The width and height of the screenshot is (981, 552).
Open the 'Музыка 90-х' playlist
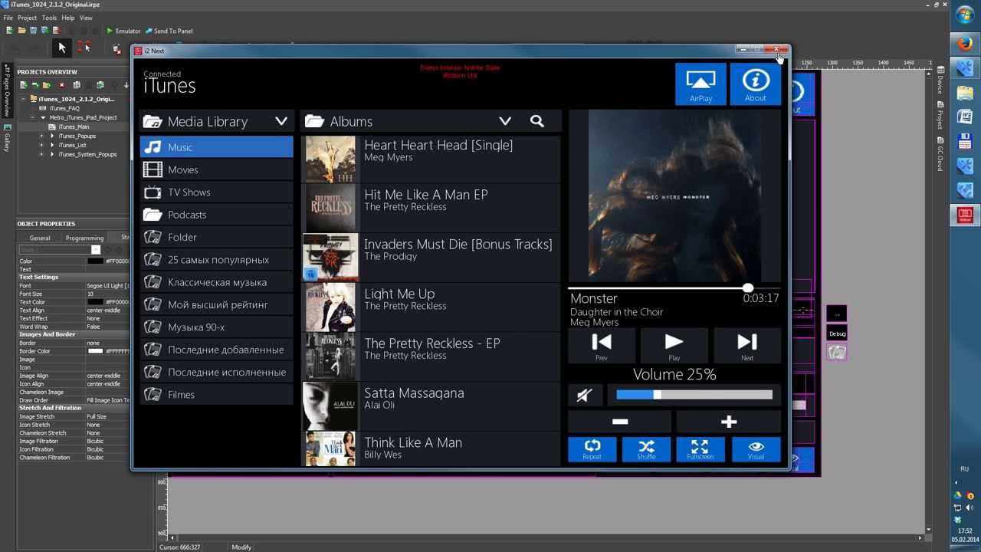tap(217, 327)
